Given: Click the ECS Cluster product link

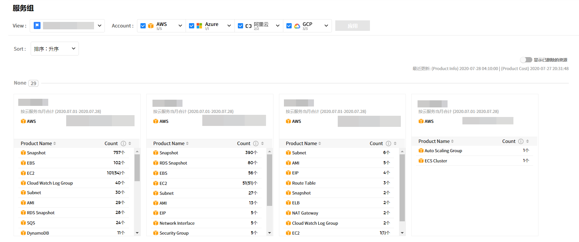Looking at the screenshot, I should 436,161.
